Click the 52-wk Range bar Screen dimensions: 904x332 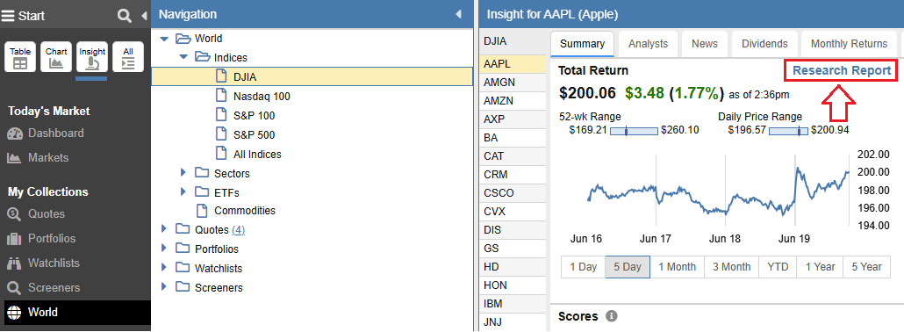pos(634,131)
